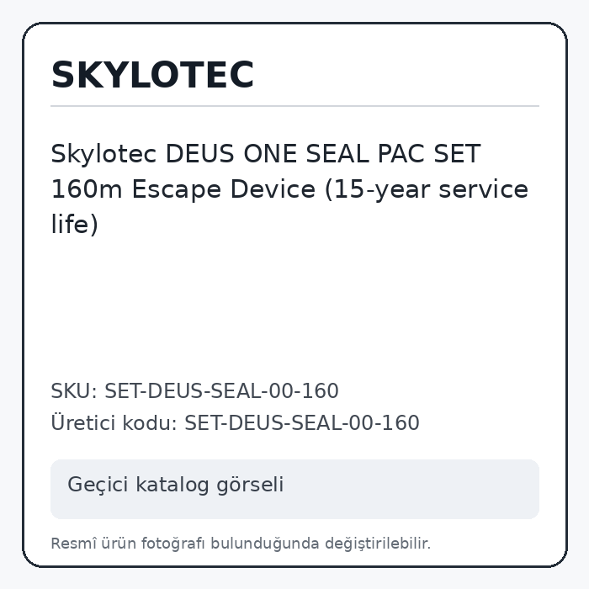Image resolution: width=589 pixels, height=589 pixels.
Task: Click the word 'değiştirilebilir.' in the footnote
Action: pos(378,544)
